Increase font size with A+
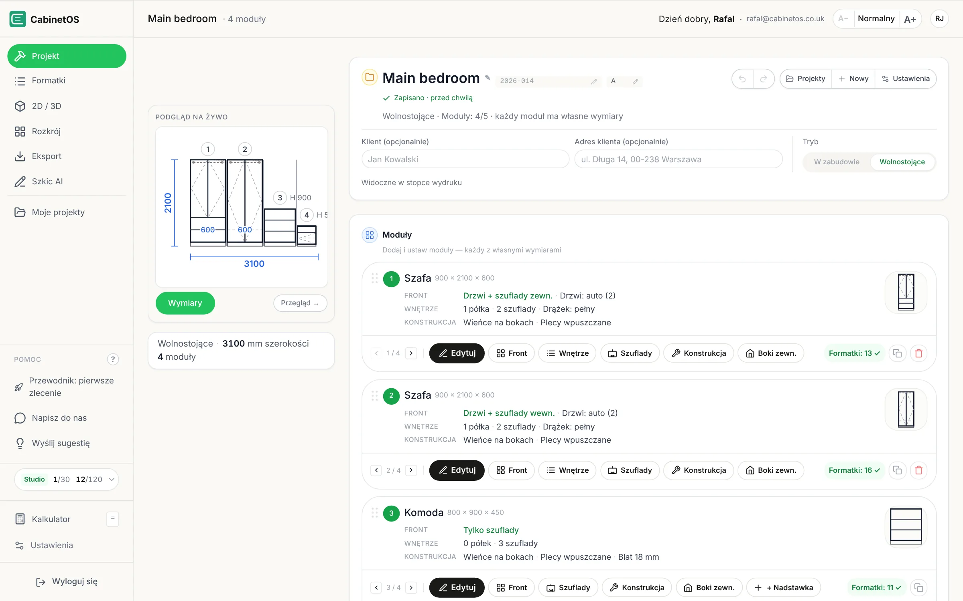 click(910, 19)
